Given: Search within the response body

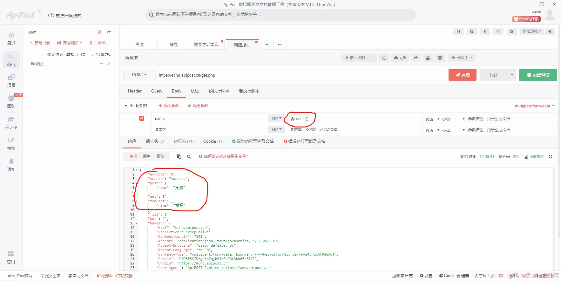Looking at the screenshot, I should click(189, 156).
